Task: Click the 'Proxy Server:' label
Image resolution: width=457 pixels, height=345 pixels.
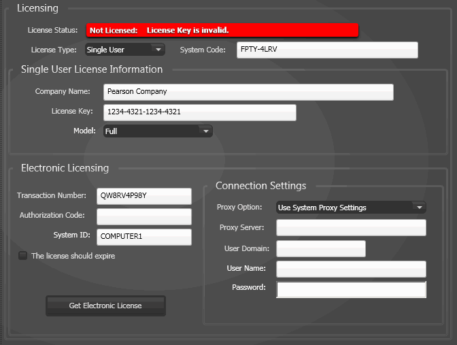Action: (242, 227)
